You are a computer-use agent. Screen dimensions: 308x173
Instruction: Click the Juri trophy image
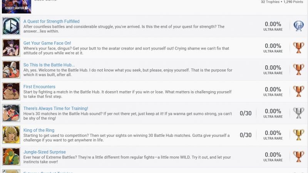(x=11, y=48)
